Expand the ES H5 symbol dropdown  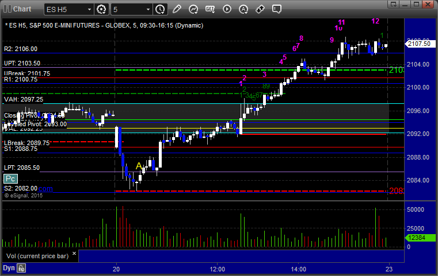(x=89, y=10)
